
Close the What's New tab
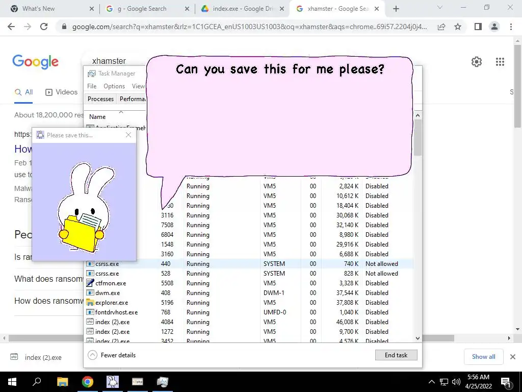[92, 9]
